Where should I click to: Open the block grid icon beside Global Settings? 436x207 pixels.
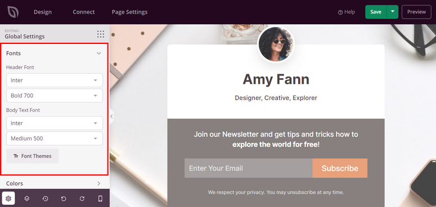pos(101,34)
